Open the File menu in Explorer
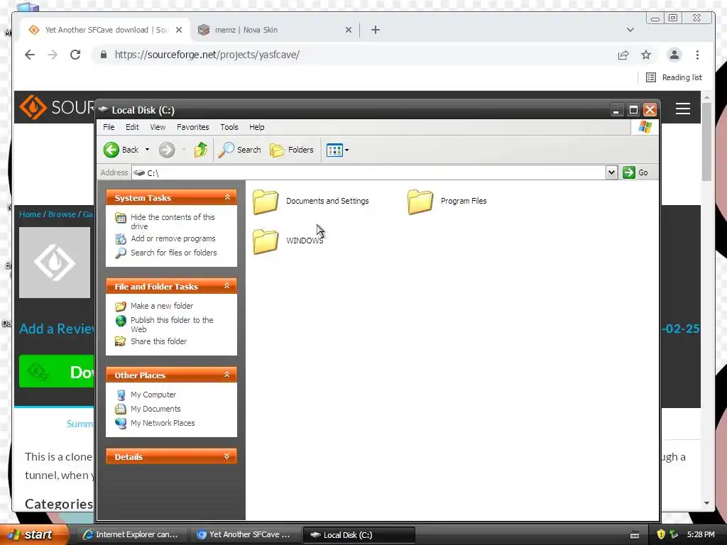 point(109,127)
